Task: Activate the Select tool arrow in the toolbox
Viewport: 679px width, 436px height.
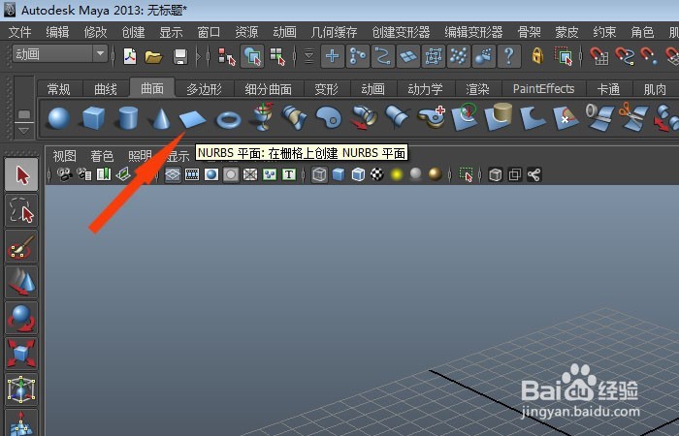Action: click(x=21, y=174)
